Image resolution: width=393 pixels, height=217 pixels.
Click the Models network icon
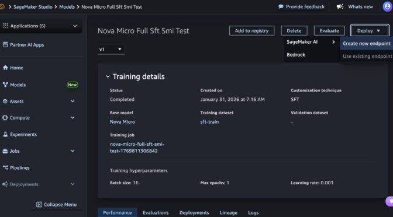tap(5, 85)
